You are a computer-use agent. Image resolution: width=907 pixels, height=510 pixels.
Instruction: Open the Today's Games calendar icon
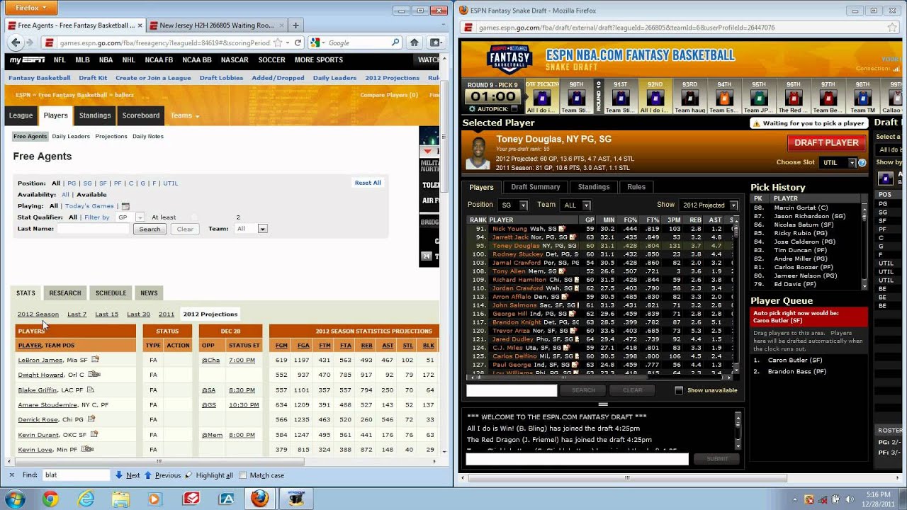tap(125, 206)
